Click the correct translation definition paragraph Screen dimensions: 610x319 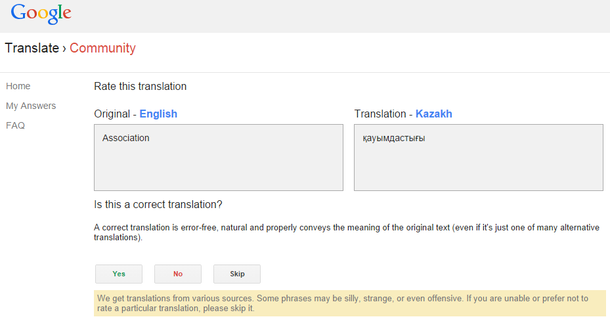coord(346,232)
